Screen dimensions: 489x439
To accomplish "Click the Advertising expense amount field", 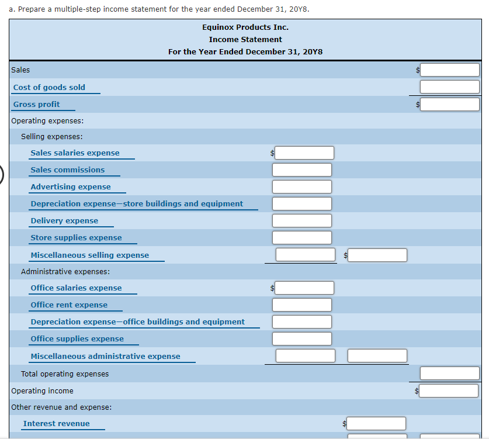I will point(302,186).
